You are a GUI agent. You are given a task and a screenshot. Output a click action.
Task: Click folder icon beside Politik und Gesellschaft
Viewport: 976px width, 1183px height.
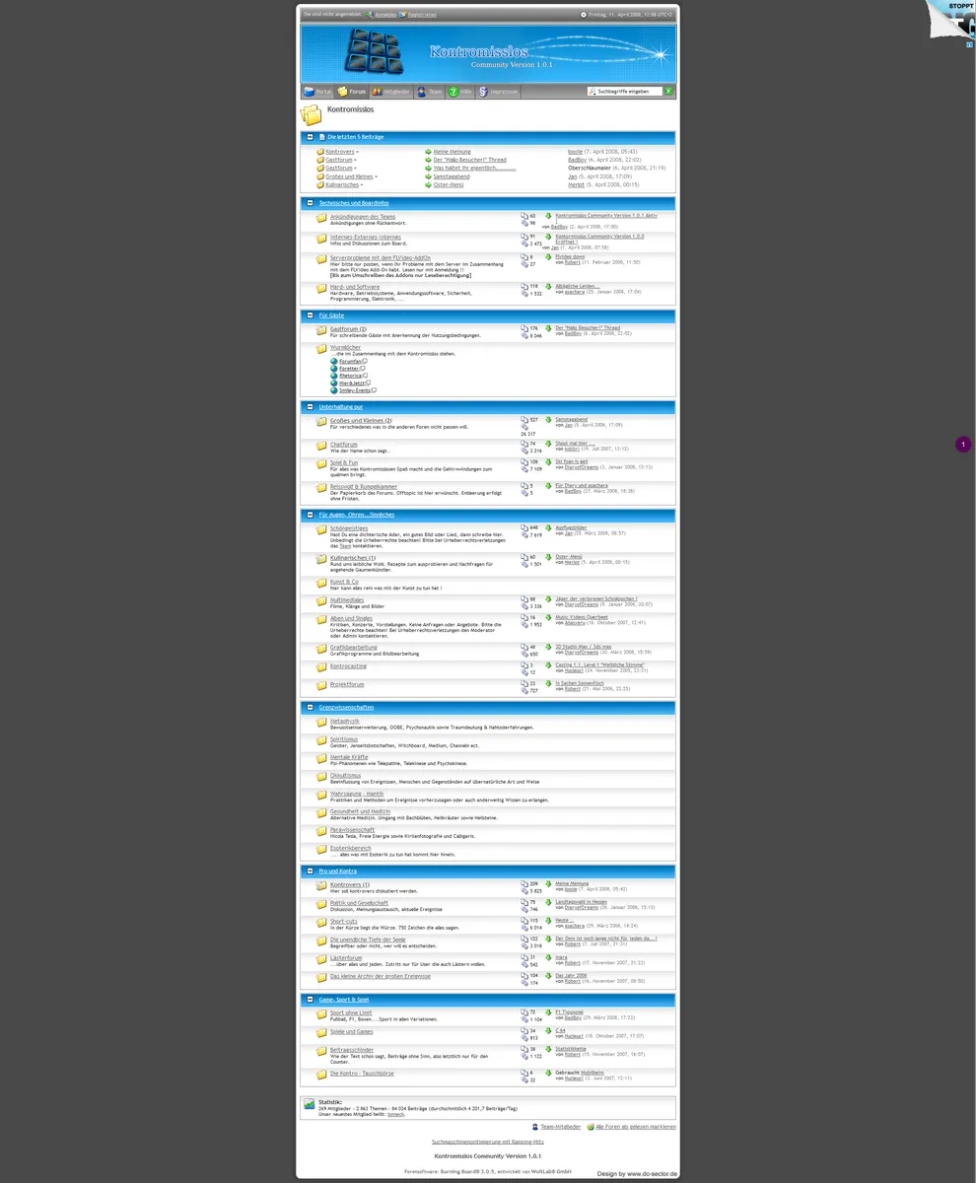pos(321,904)
